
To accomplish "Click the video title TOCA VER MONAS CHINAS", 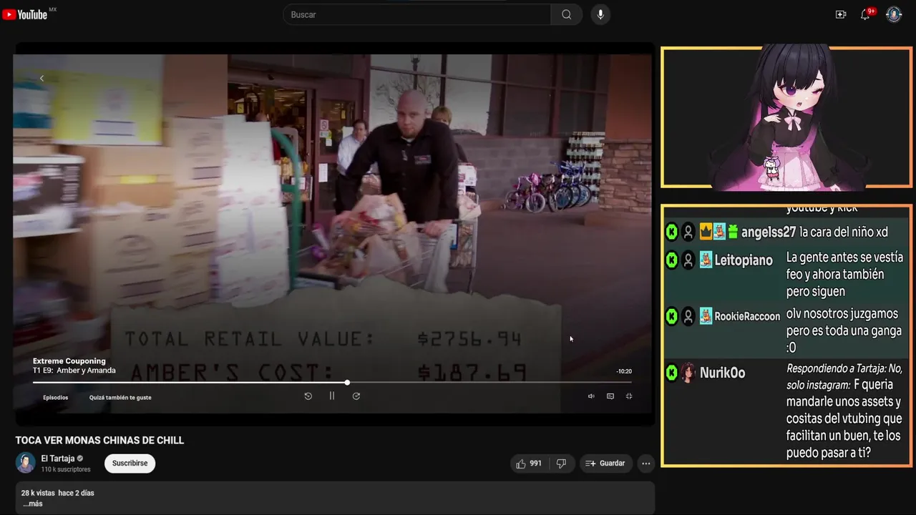I will coord(100,441).
